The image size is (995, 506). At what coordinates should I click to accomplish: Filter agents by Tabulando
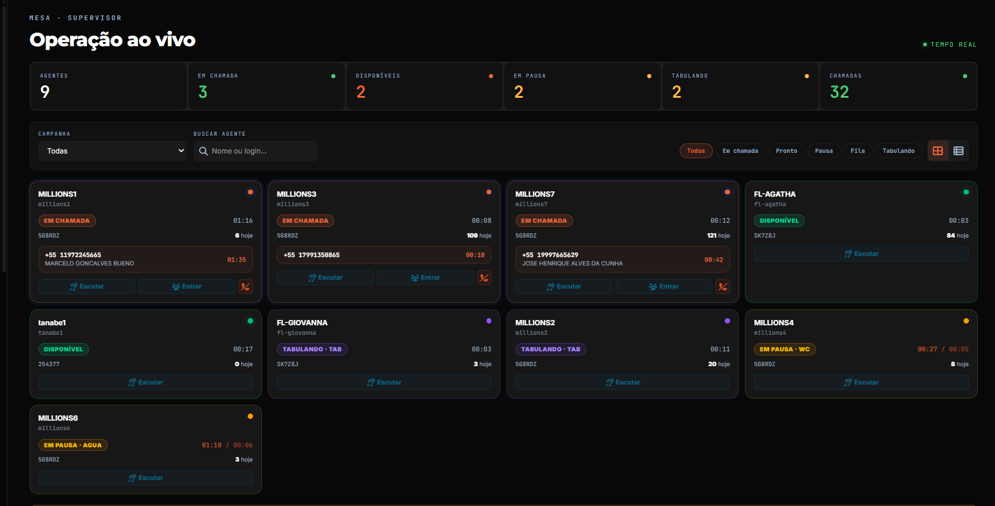[x=898, y=151]
